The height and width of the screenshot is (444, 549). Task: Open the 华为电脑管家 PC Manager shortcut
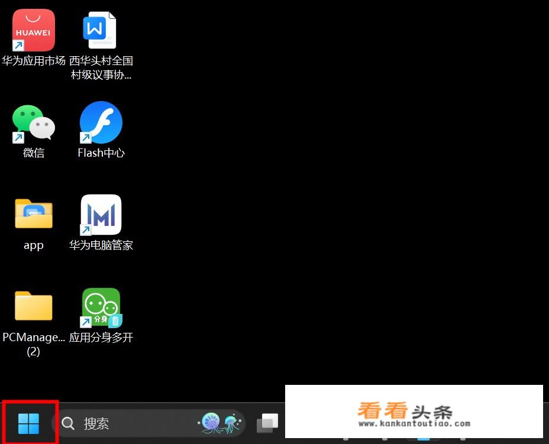click(x=101, y=215)
